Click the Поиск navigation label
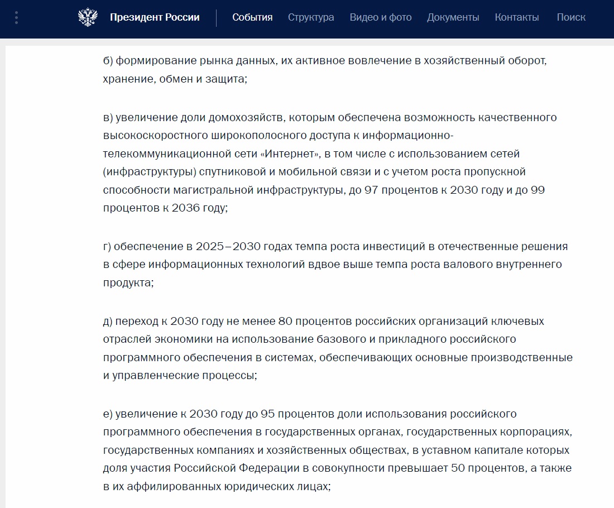614x508 pixels. (x=570, y=17)
